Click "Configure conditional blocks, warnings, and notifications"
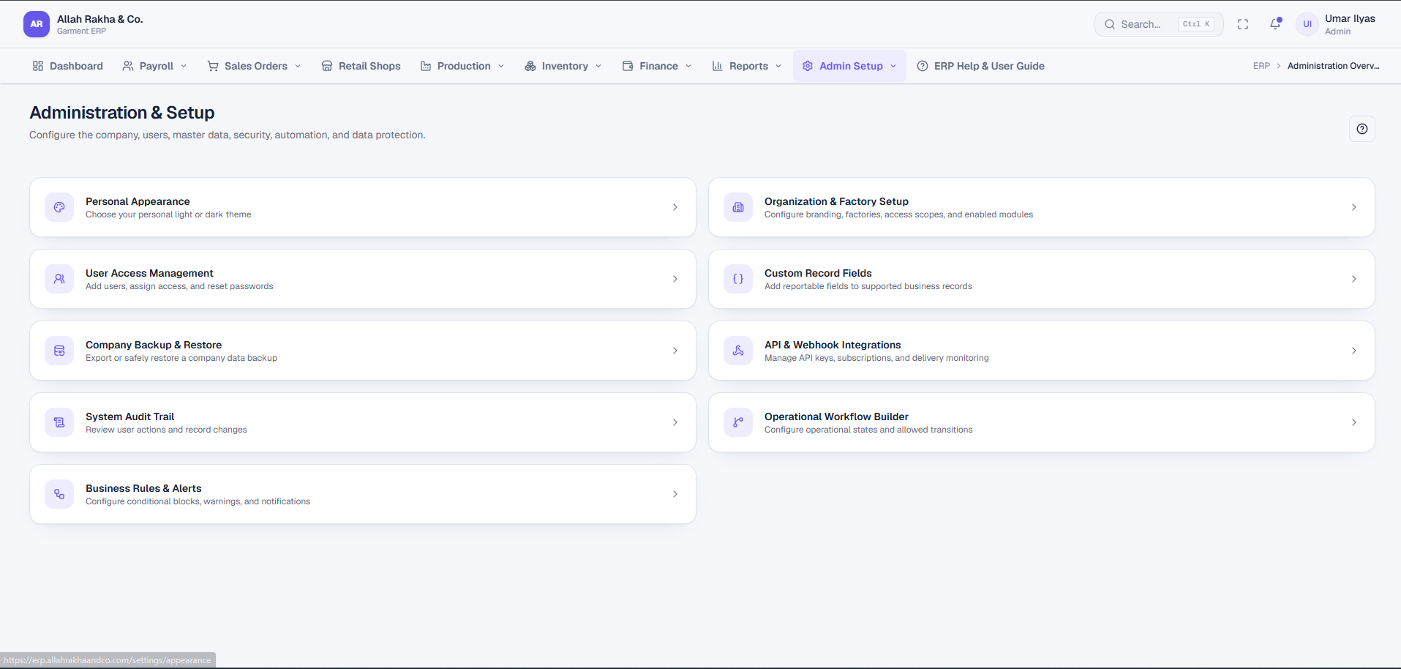Viewport: 1401px width, 669px height. (198, 501)
